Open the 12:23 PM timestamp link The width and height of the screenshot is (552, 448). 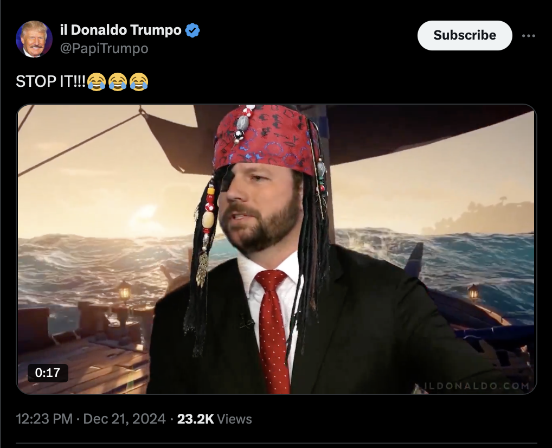click(44, 419)
